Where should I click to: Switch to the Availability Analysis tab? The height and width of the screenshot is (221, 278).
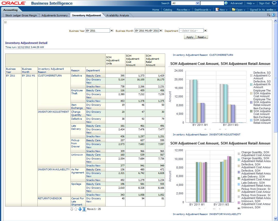[117, 15]
